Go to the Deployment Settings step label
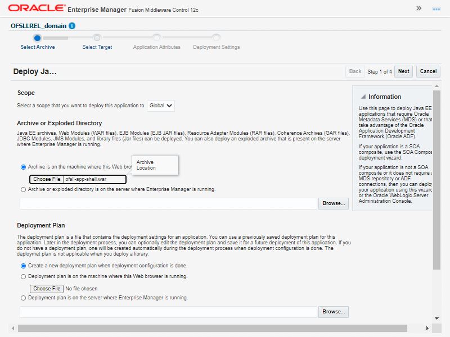Image resolution: width=450 pixels, height=337 pixels. tap(217, 47)
